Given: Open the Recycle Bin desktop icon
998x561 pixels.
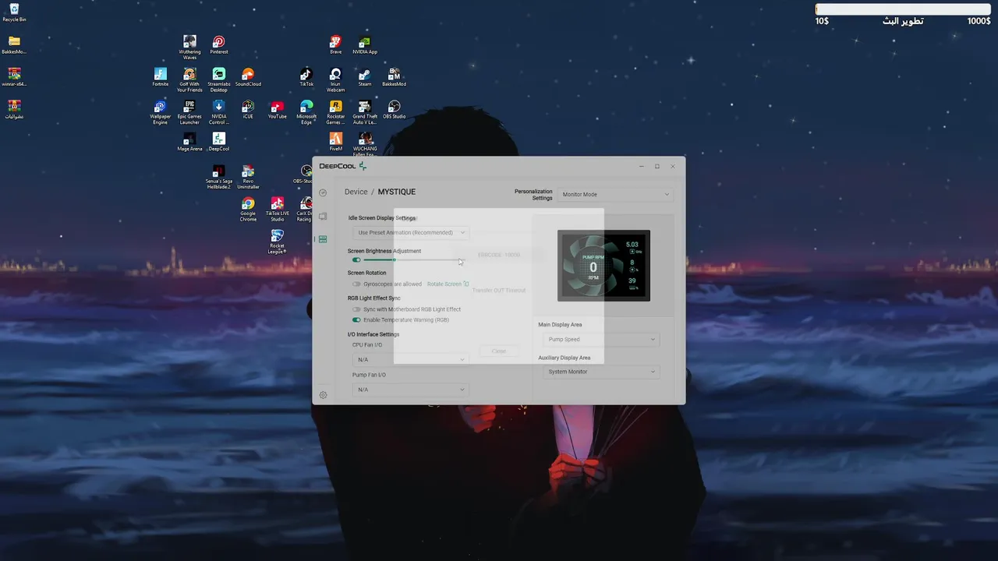Looking at the screenshot, I should pyautogui.click(x=14, y=12).
